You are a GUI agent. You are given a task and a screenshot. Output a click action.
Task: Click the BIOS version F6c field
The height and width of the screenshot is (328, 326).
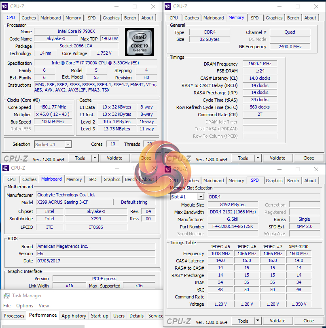coord(96,253)
